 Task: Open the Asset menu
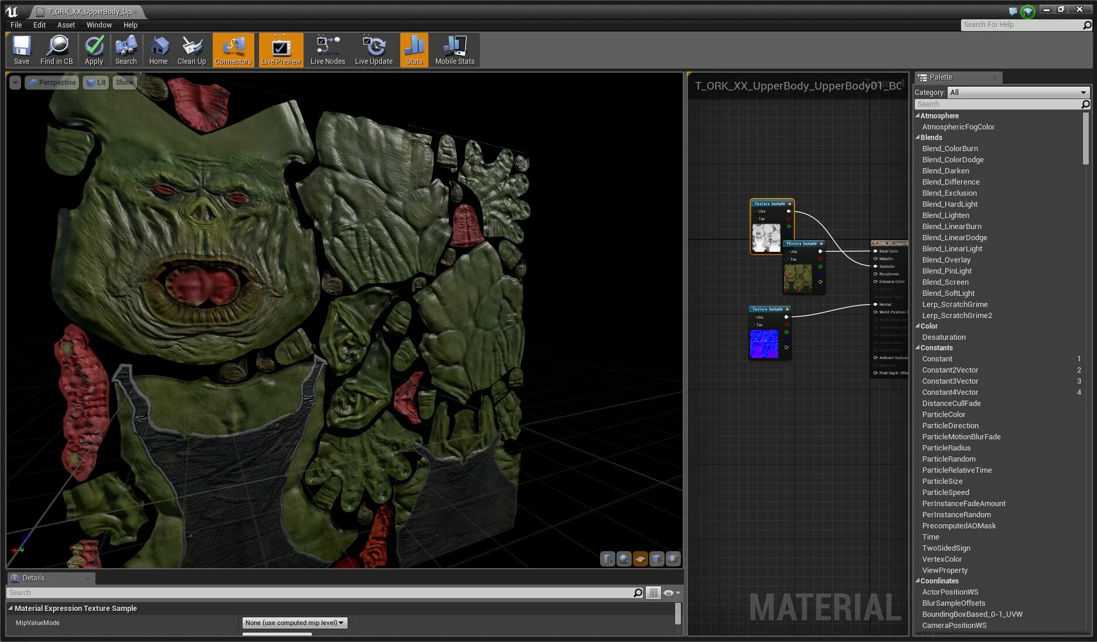coord(66,25)
